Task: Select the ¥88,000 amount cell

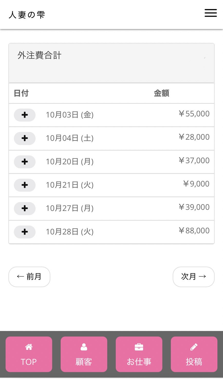Action: click(194, 231)
